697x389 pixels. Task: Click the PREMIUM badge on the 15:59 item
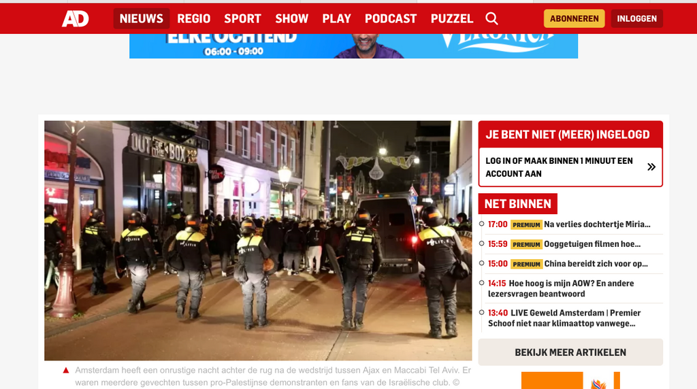[526, 245]
